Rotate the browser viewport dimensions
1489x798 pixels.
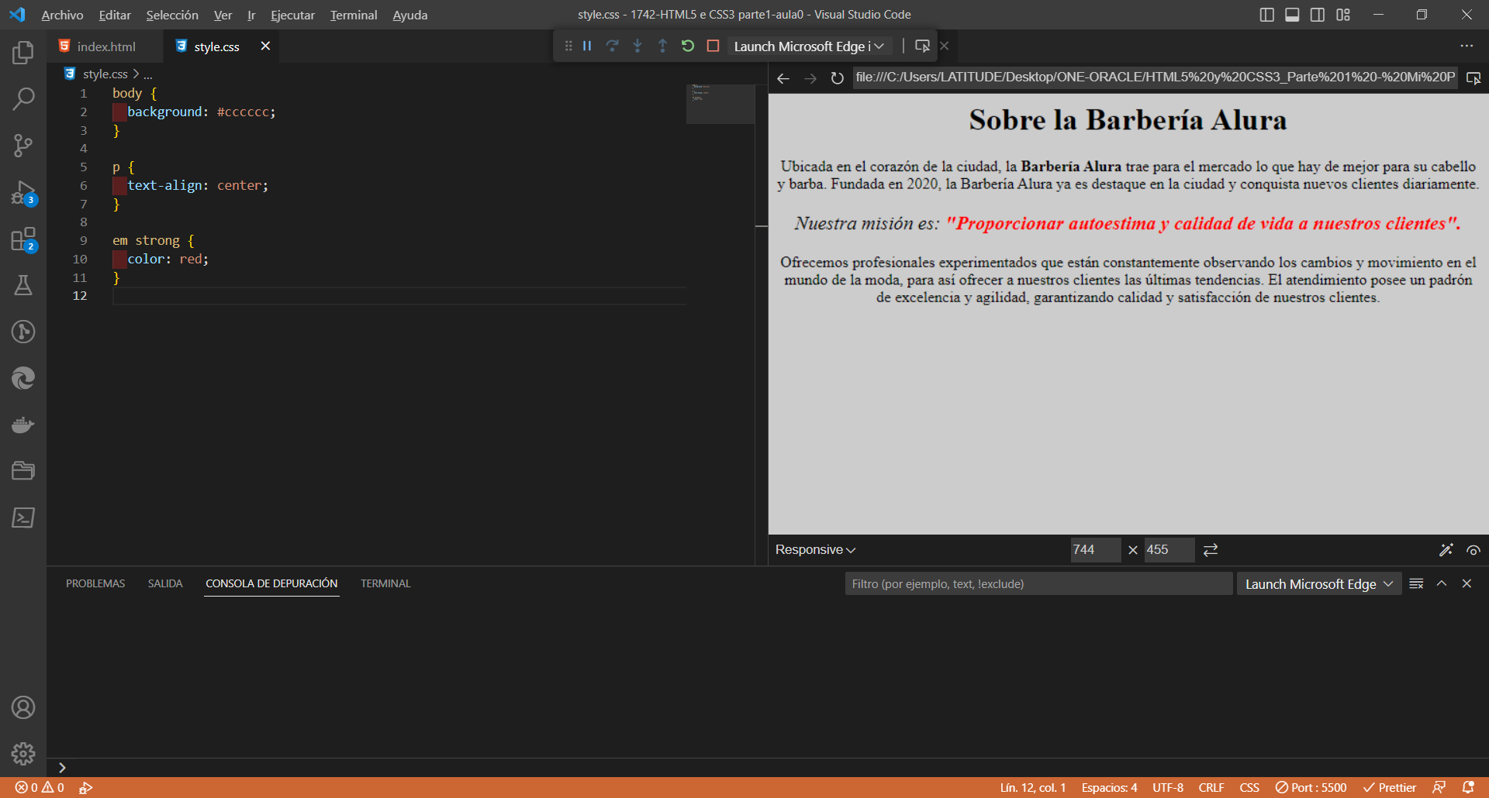pyautogui.click(x=1211, y=549)
